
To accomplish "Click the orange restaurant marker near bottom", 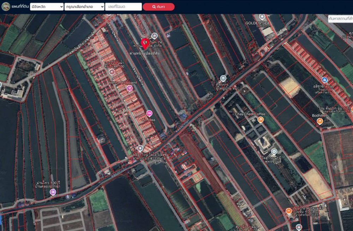I will [289, 211].
